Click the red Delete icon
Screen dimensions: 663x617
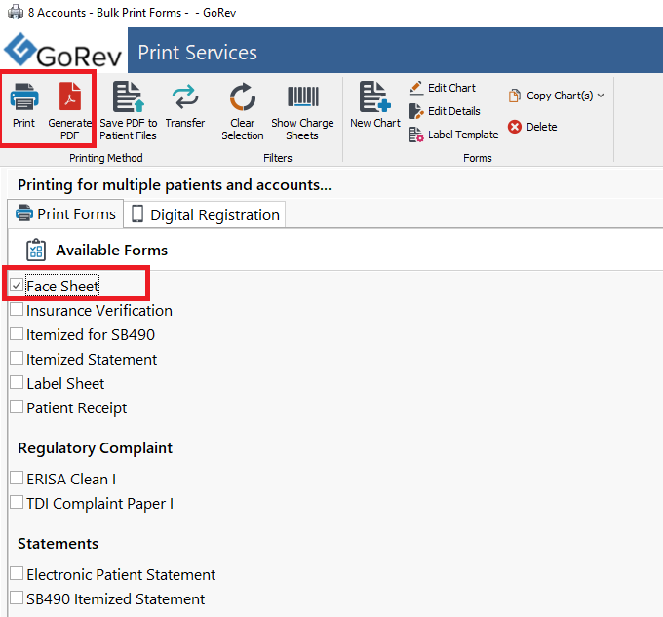[x=515, y=127]
